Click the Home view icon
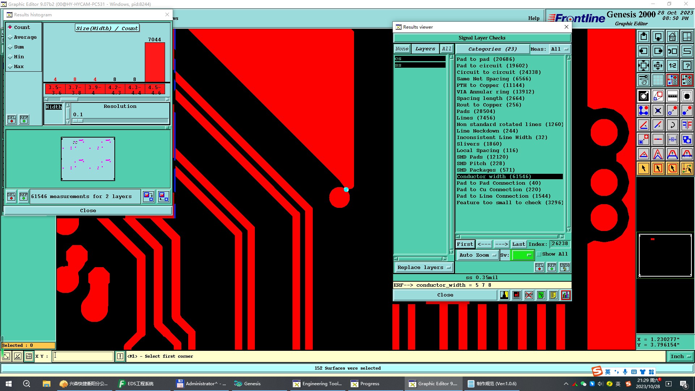 (x=672, y=37)
